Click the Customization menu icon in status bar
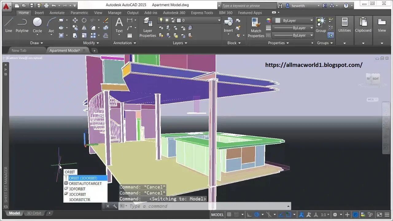393x221 pixels. [x=387, y=215]
